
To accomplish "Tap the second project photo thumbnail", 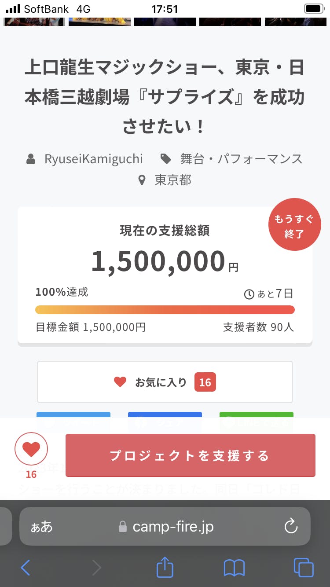I will [99, 22].
